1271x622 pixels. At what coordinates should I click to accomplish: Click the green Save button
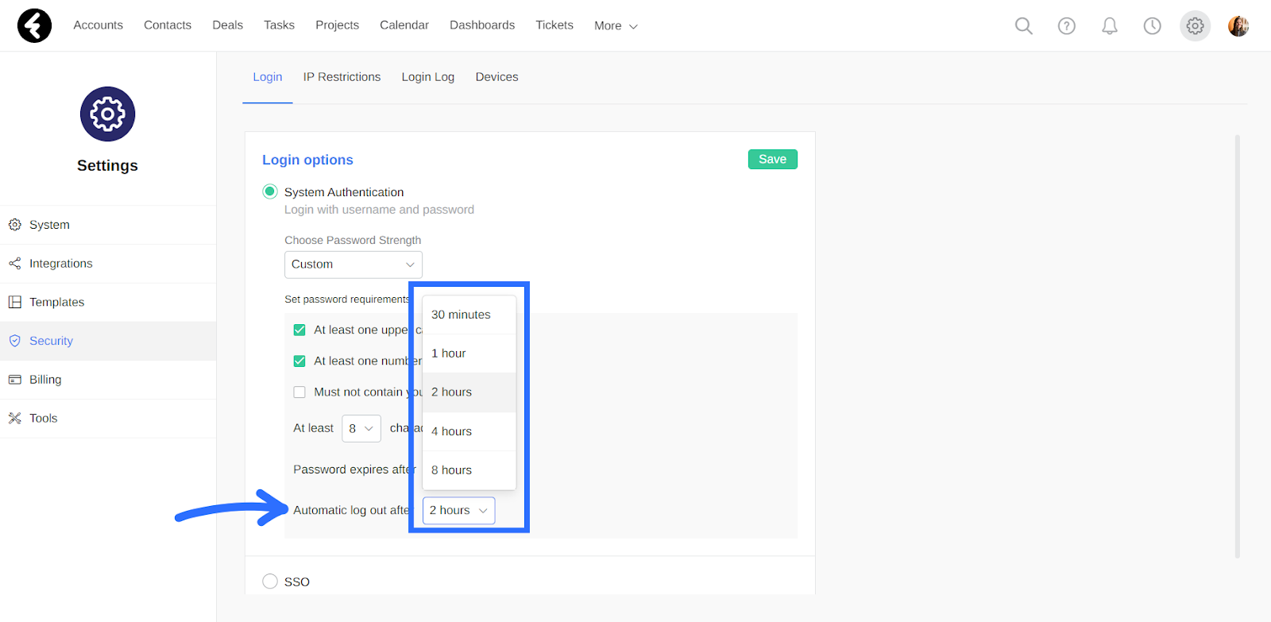773,159
